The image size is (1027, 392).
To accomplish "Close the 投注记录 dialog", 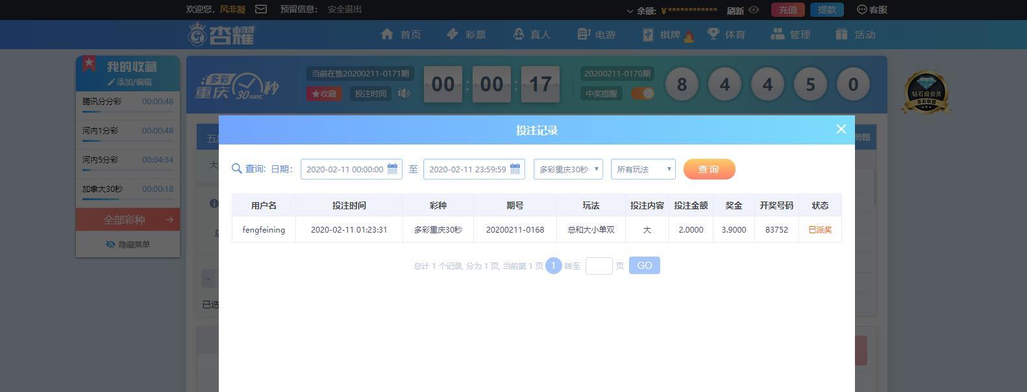I will pyautogui.click(x=841, y=129).
